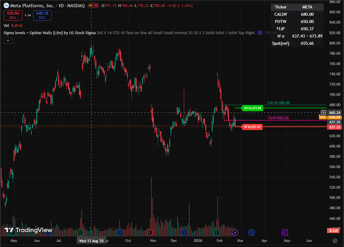Click the BUY 640.18 button
344x247 pixels.
[42, 15]
